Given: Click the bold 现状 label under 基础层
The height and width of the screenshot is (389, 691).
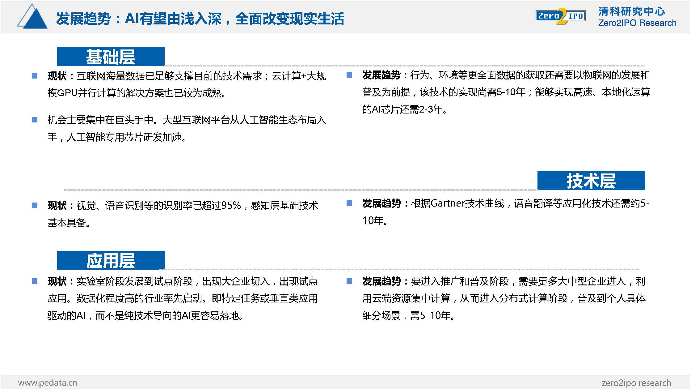Looking at the screenshot, I should click(57, 76).
